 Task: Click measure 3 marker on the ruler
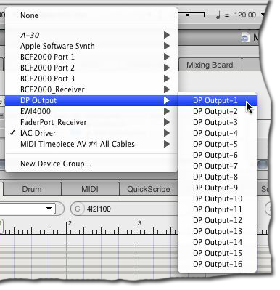[139, 223]
